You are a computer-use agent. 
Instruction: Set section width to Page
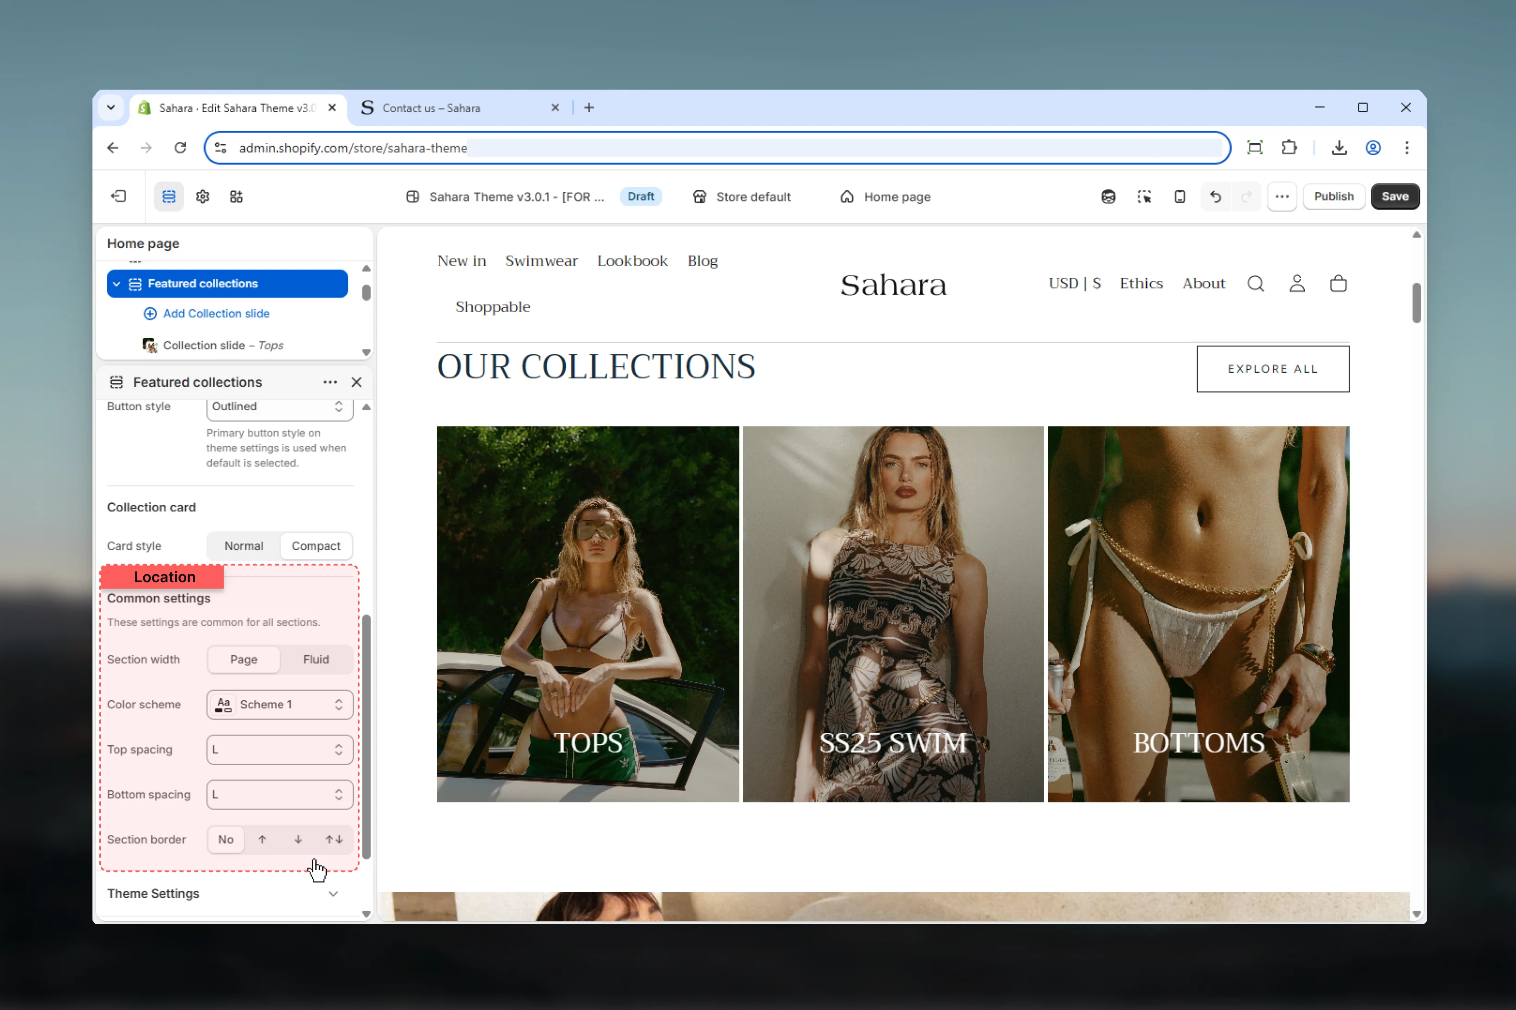[x=244, y=659]
